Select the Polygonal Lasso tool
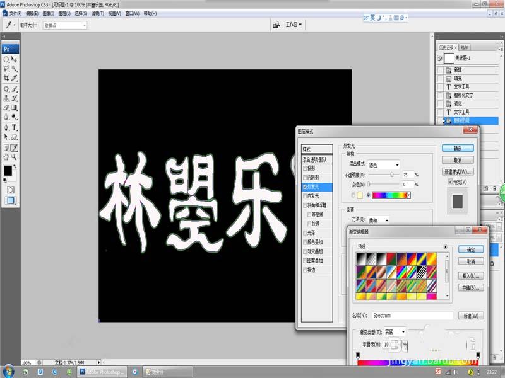This screenshot has width=505, height=378. pyautogui.click(x=6, y=69)
